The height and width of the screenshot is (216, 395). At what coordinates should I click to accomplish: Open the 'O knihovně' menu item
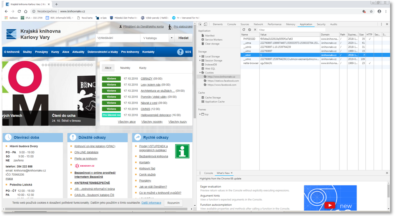[x=12, y=52]
